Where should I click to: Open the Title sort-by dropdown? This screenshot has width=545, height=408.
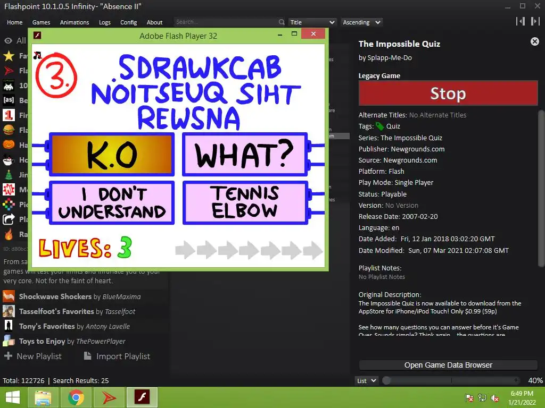(x=312, y=22)
